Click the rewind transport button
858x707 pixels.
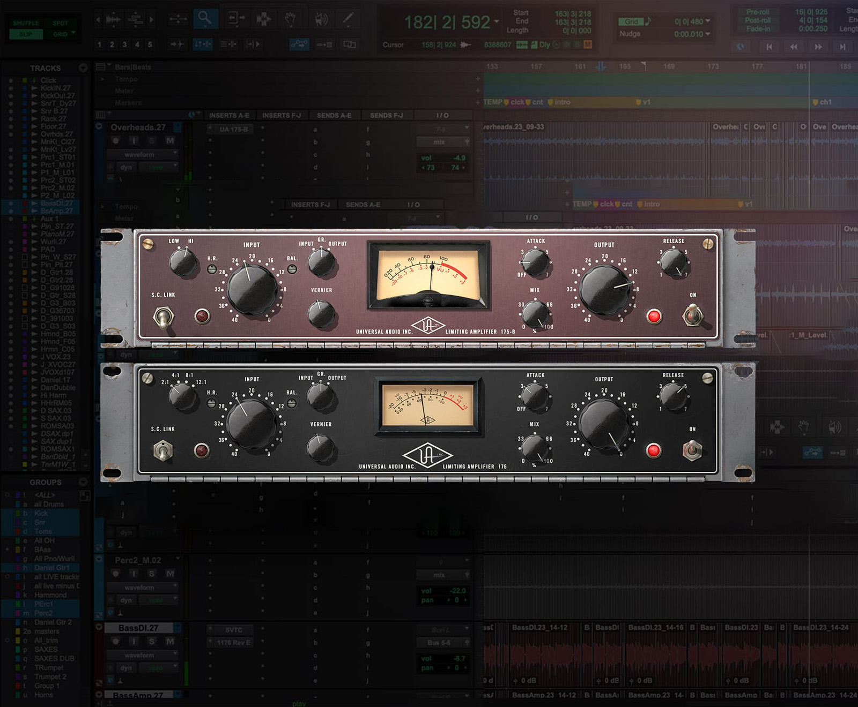793,47
